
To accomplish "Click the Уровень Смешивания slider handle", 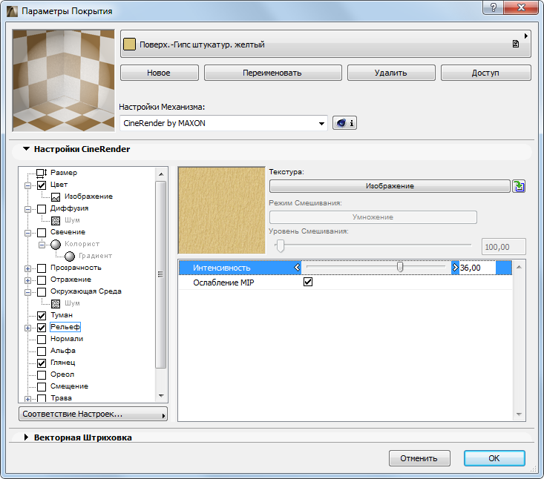I will [x=280, y=245].
